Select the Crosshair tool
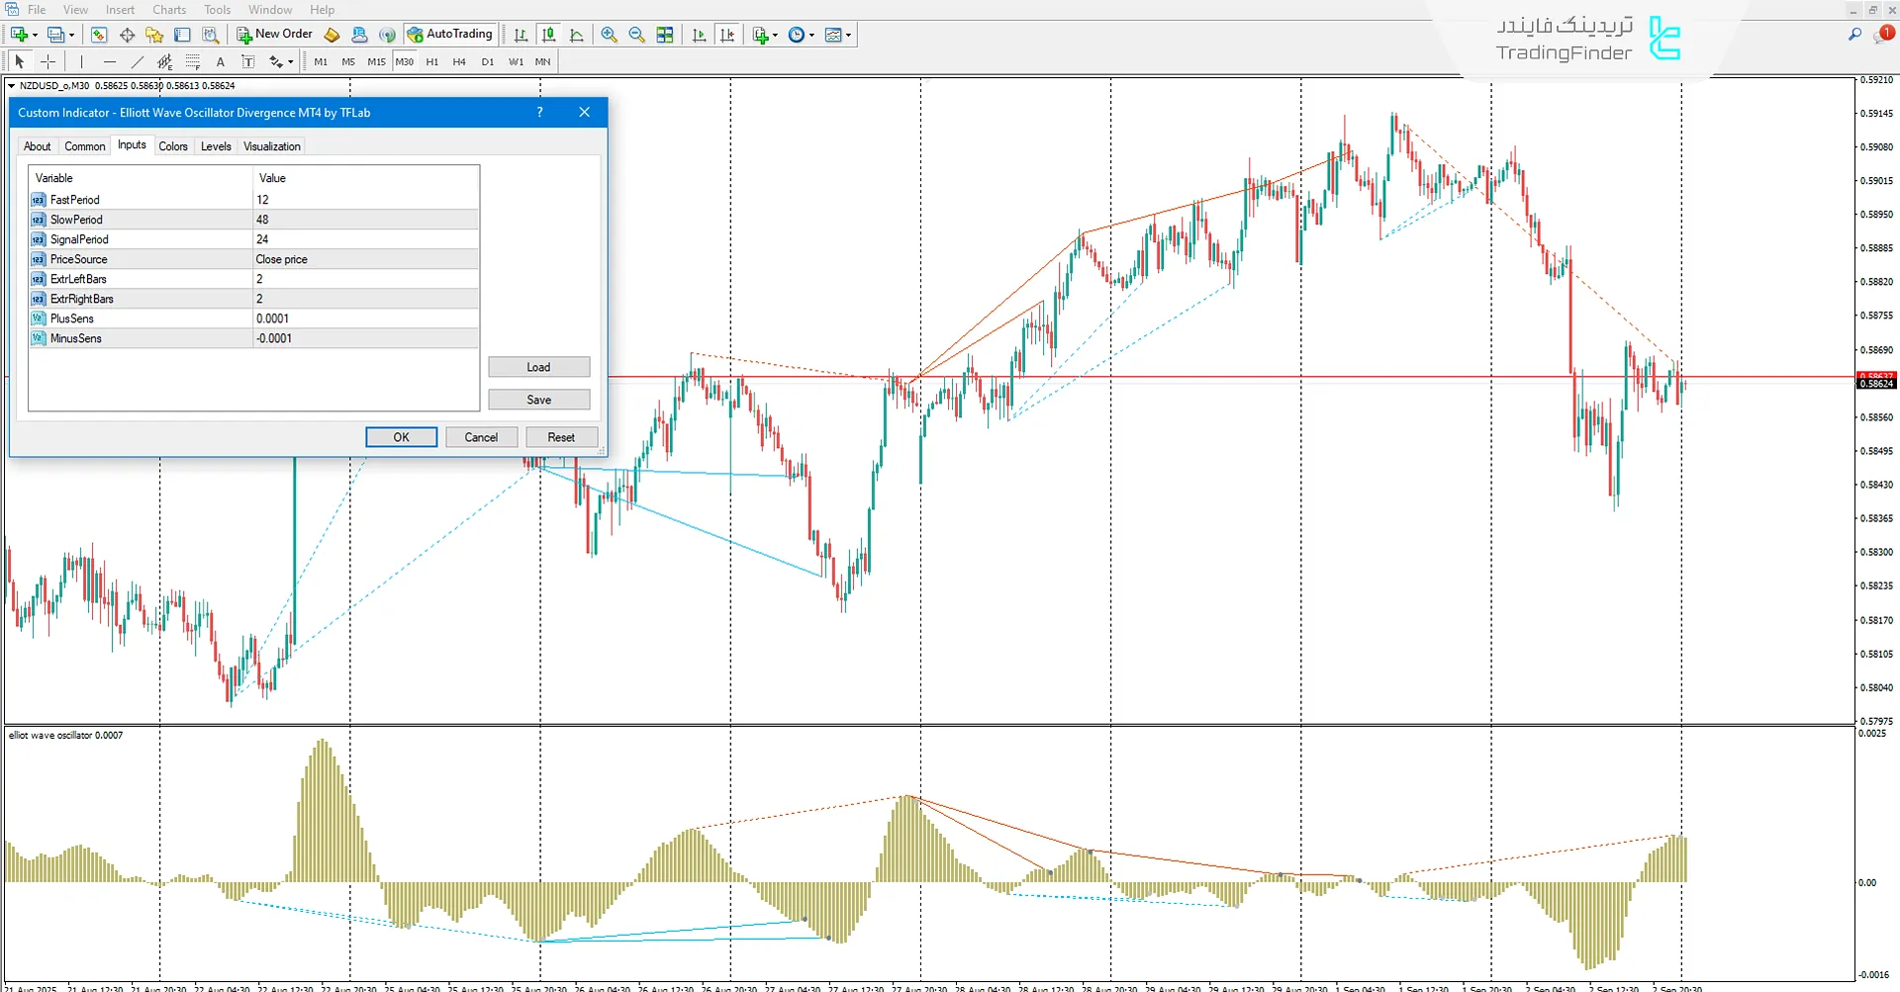The height and width of the screenshot is (992, 1900). click(x=47, y=61)
